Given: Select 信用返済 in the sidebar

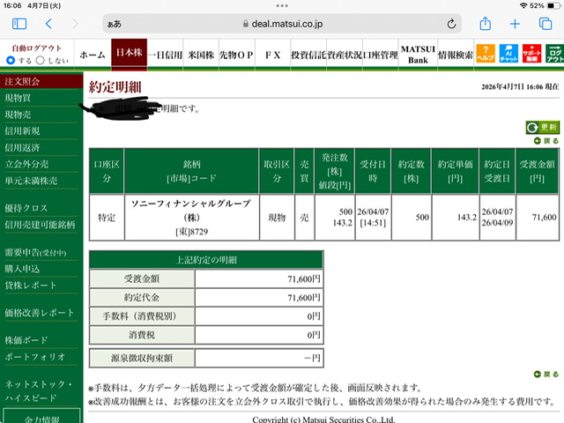Looking at the screenshot, I should [x=22, y=147].
